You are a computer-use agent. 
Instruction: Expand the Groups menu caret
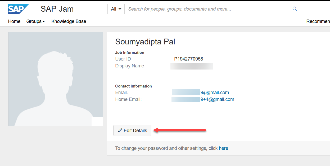(44, 22)
